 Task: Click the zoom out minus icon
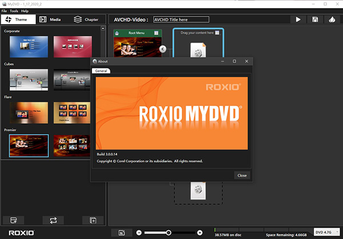[x=139, y=233]
